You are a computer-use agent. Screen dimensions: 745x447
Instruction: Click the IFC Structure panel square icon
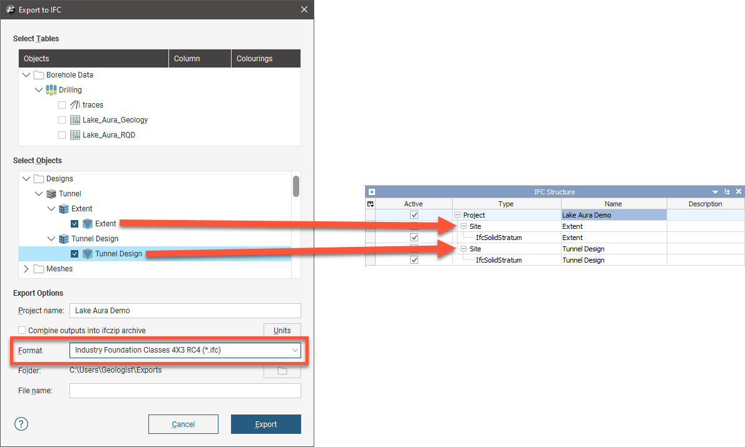coord(372,192)
